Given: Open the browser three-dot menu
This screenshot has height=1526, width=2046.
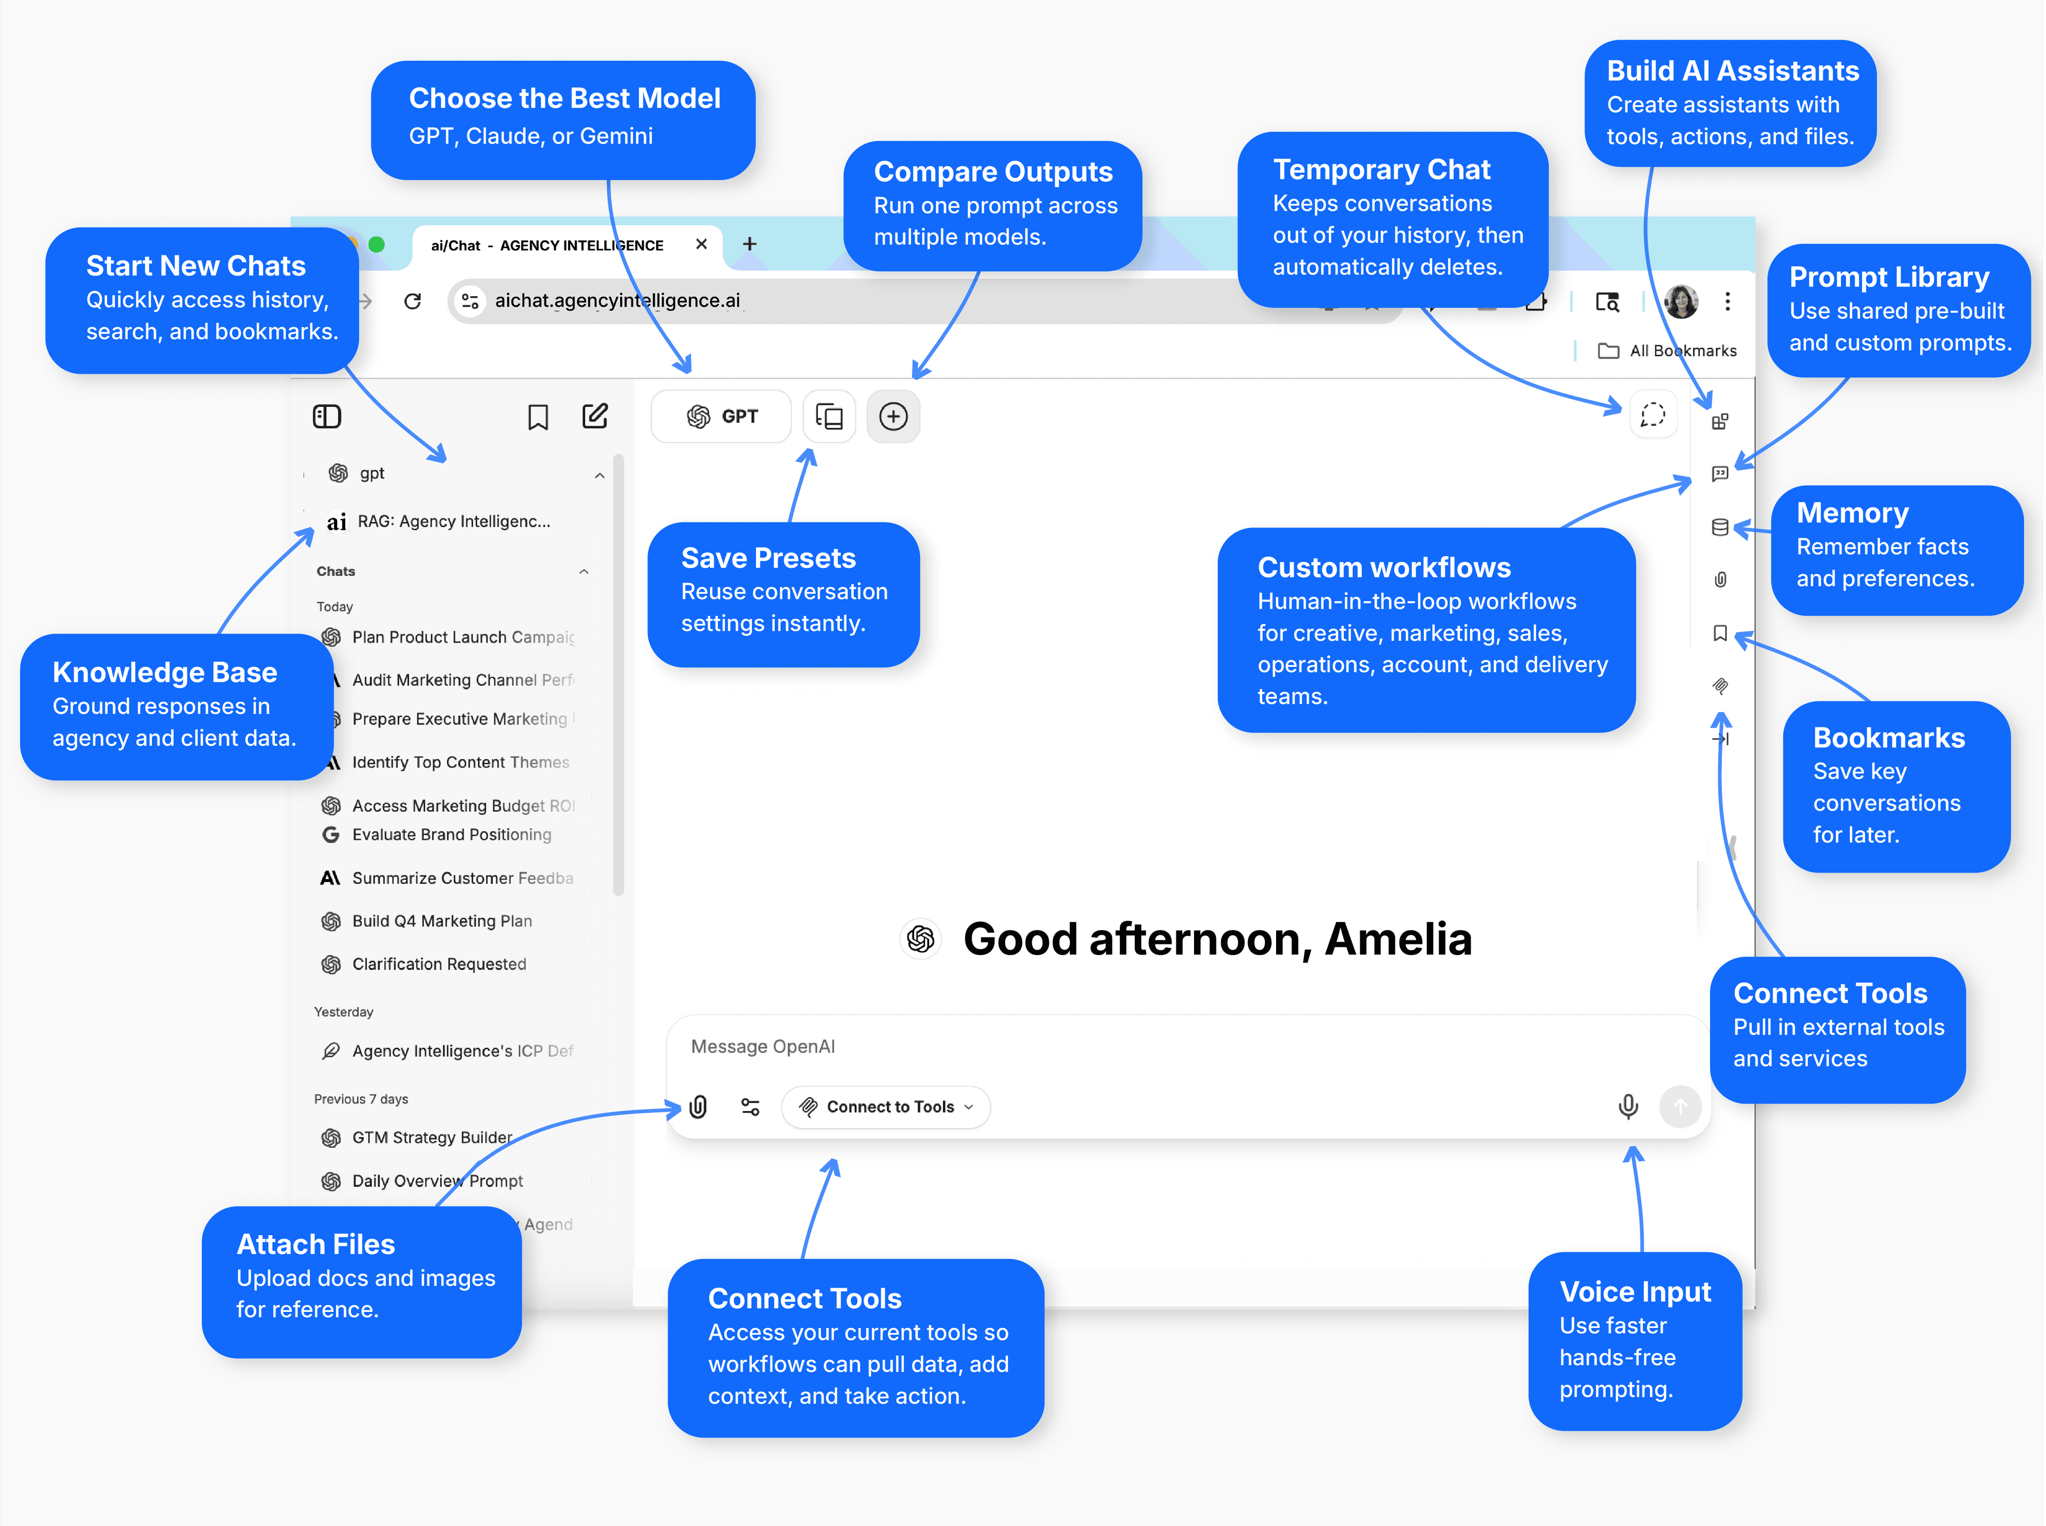Looking at the screenshot, I should [1727, 301].
